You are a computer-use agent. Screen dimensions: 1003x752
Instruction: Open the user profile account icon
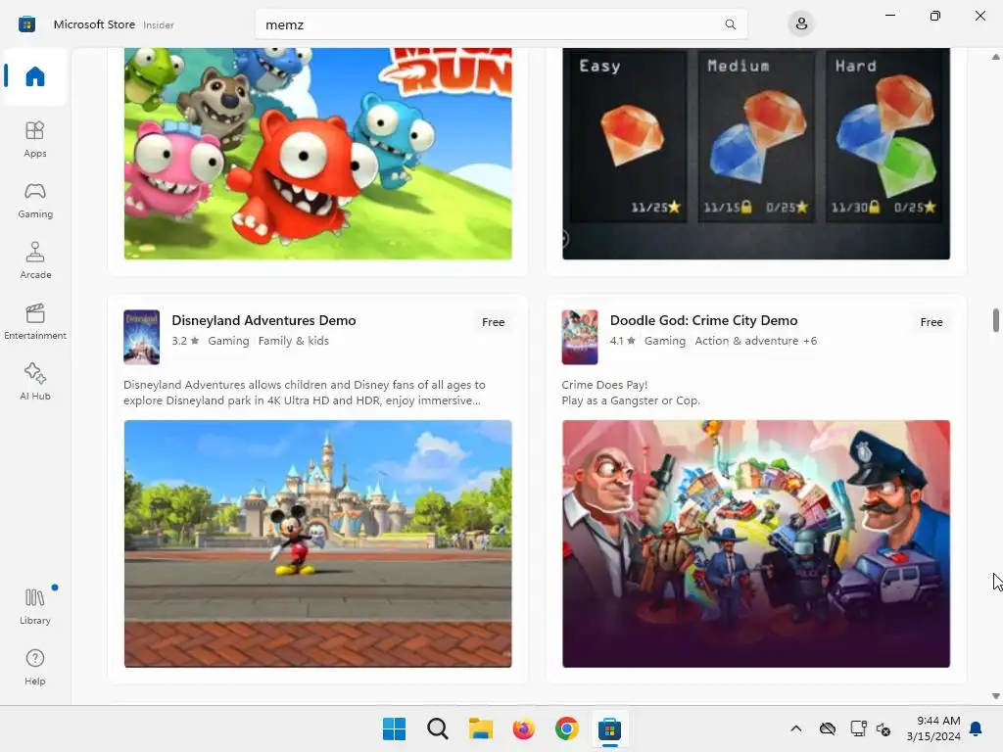pos(801,24)
